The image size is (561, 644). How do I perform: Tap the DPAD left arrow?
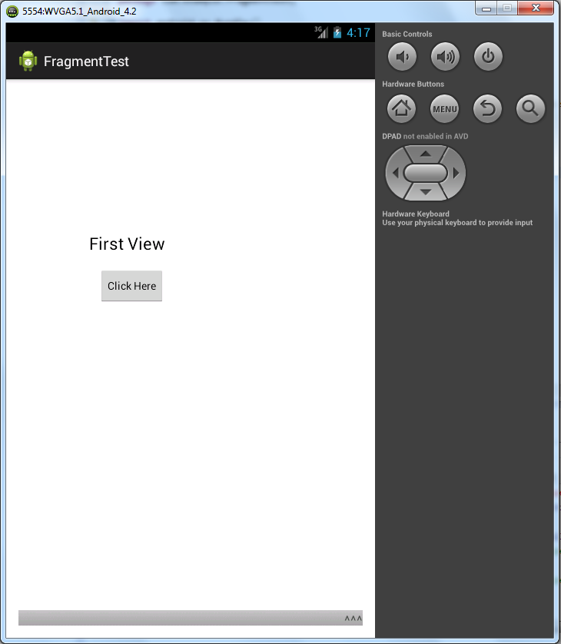coord(395,173)
